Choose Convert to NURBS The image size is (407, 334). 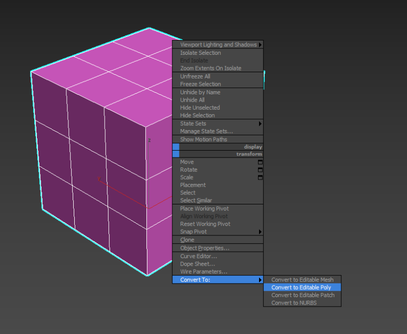coord(302,303)
